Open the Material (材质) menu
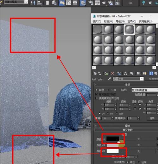The image size is (158, 164). click(108, 21)
